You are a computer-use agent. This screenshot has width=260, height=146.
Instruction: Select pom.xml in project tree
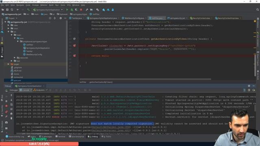[16, 80]
